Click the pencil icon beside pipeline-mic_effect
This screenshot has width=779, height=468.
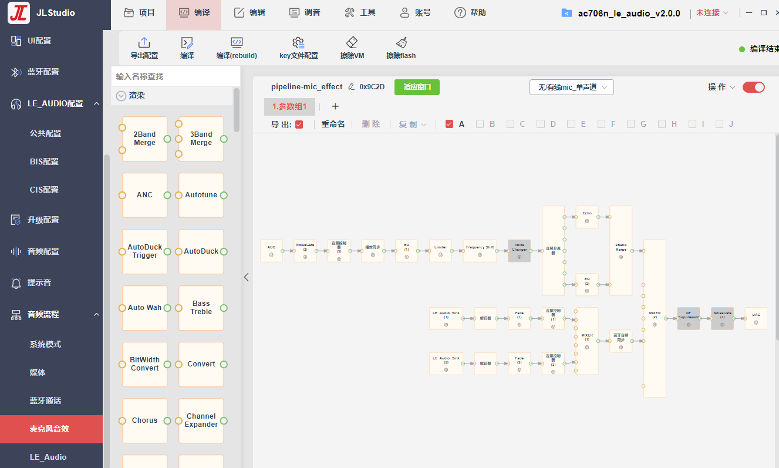351,87
